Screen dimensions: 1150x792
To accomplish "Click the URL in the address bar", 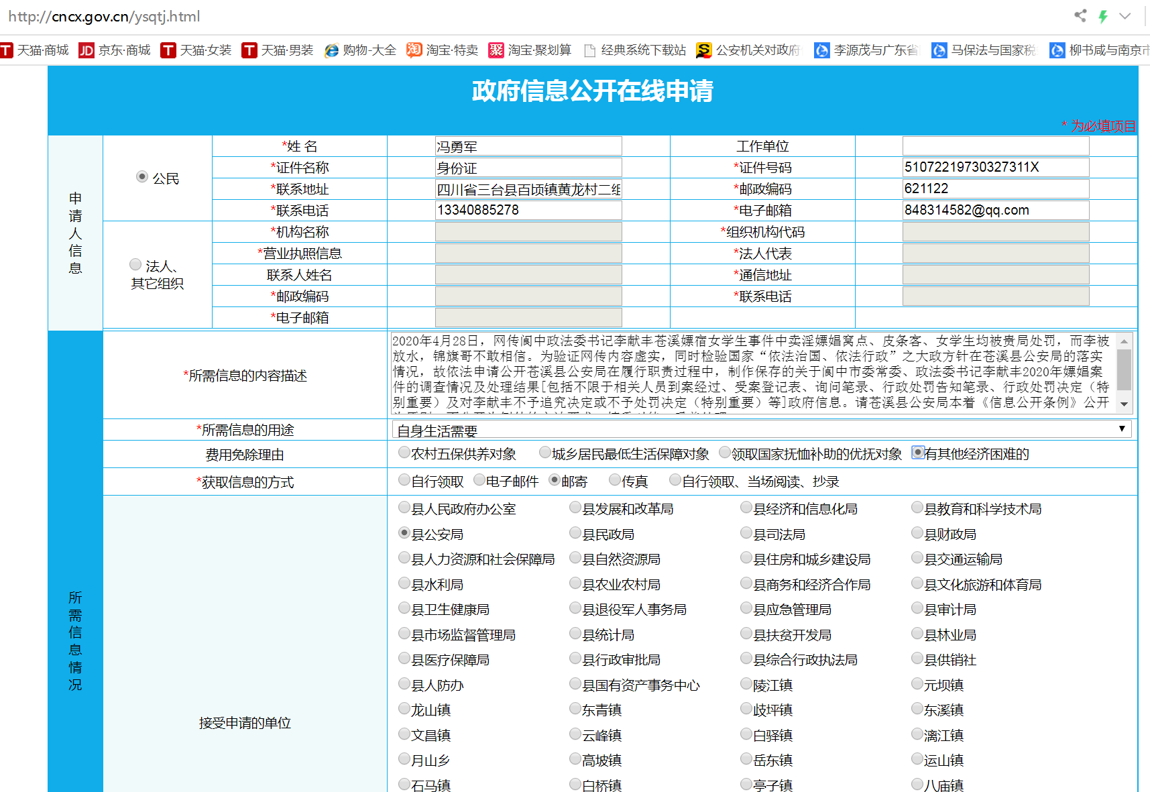I will coord(104,16).
